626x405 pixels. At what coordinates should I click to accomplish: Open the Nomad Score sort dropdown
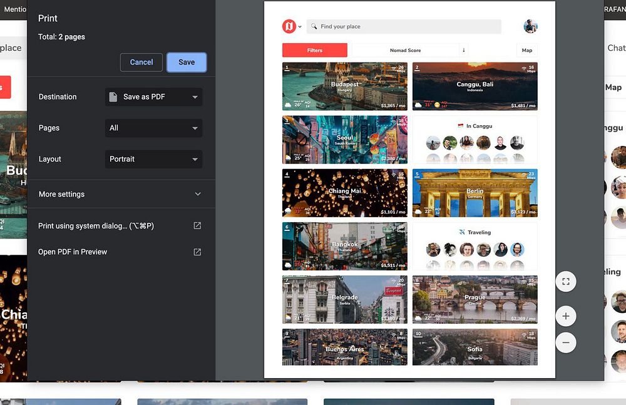(405, 50)
